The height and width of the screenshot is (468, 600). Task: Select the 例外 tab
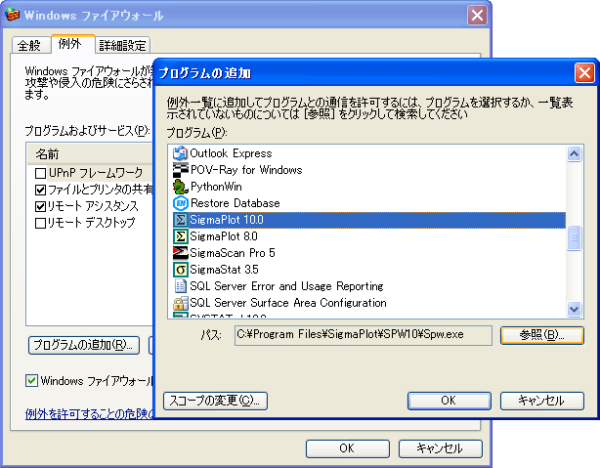72,44
